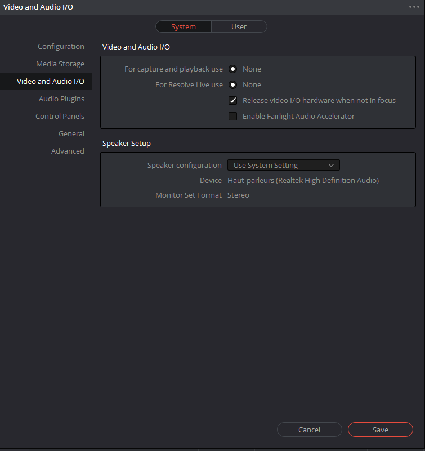The height and width of the screenshot is (451, 425).
Task: Expand the speaker configuration dropdown arrow
Action: point(331,166)
